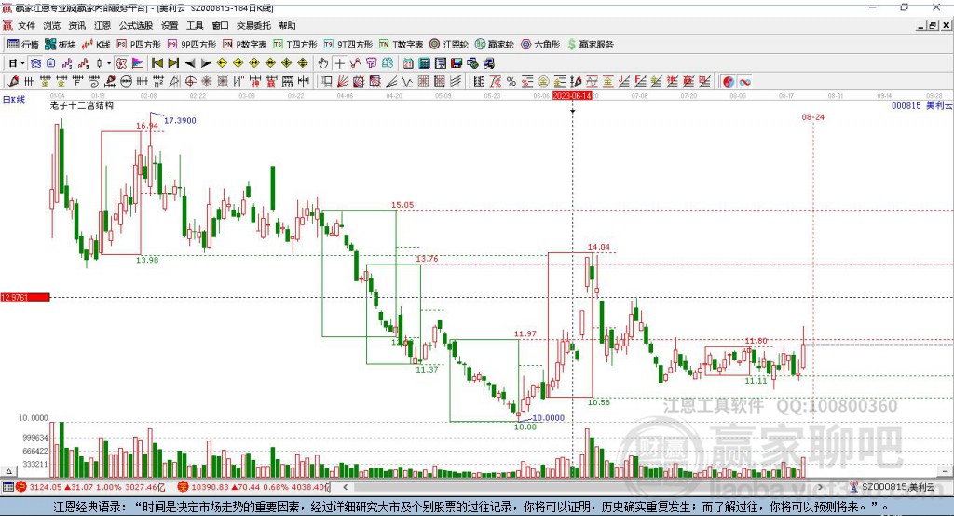Select the zigzag wave line tool
This screenshot has height=516, width=954.
(x=407, y=82)
